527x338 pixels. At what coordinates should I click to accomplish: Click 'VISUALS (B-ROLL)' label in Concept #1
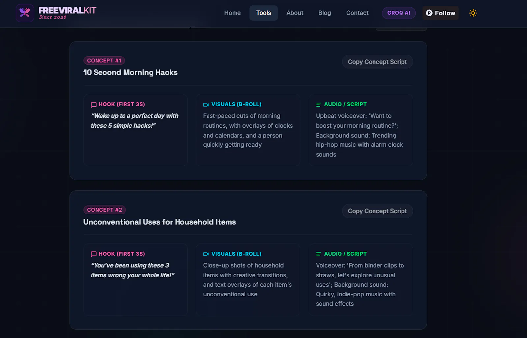236,104
